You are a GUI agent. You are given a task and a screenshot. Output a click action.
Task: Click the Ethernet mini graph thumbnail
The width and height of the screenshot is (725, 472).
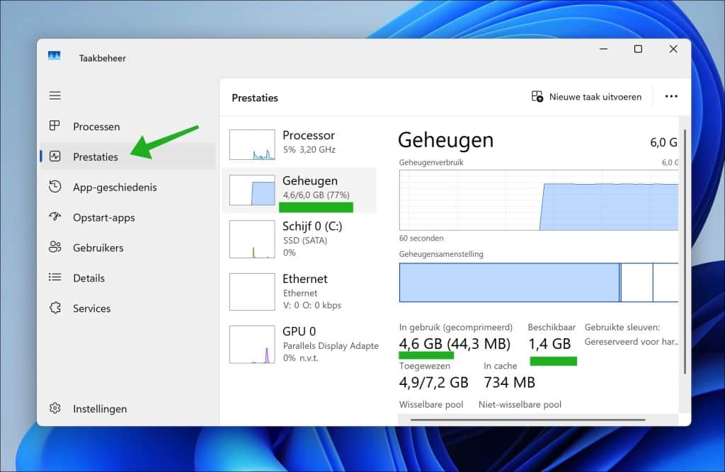coord(252,292)
